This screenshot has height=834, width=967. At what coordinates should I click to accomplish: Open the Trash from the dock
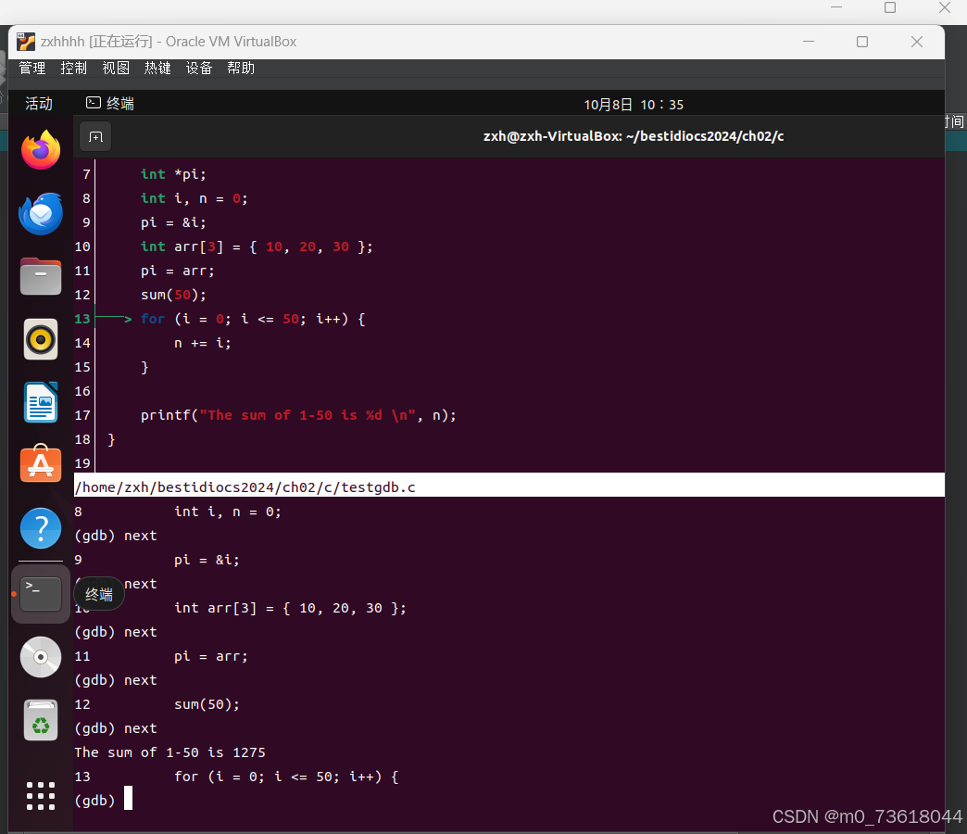(x=40, y=720)
